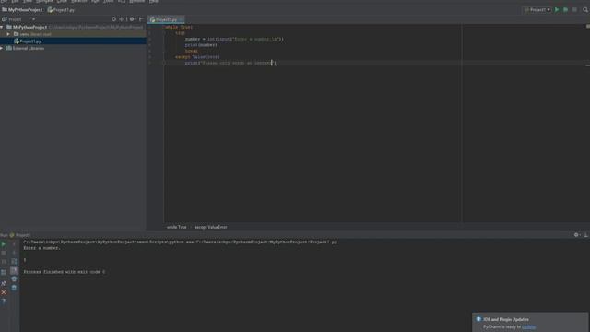Clear console with the trash icon

14,288
